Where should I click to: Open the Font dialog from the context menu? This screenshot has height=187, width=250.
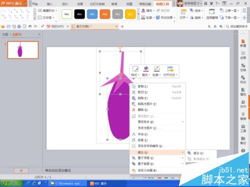click(x=157, y=134)
